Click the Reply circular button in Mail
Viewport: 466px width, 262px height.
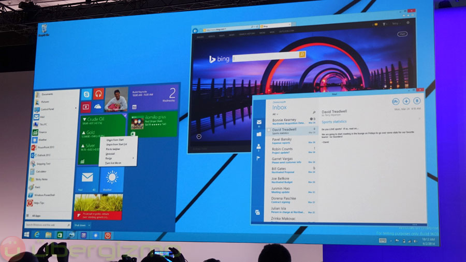click(395, 101)
